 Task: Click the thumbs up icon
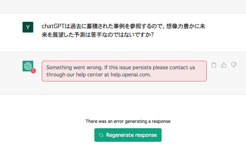(x=224, y=65)
